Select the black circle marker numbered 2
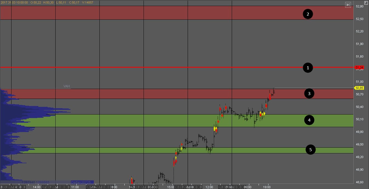Image resolution: width=369 pixels, height=189 pixels. 308,14
